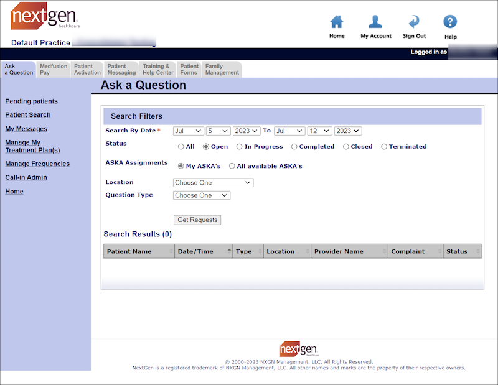Click the Search Results (0) heading
Image resolution: width=498 pixels, height=385 pixels.
(x=138, y=234)
